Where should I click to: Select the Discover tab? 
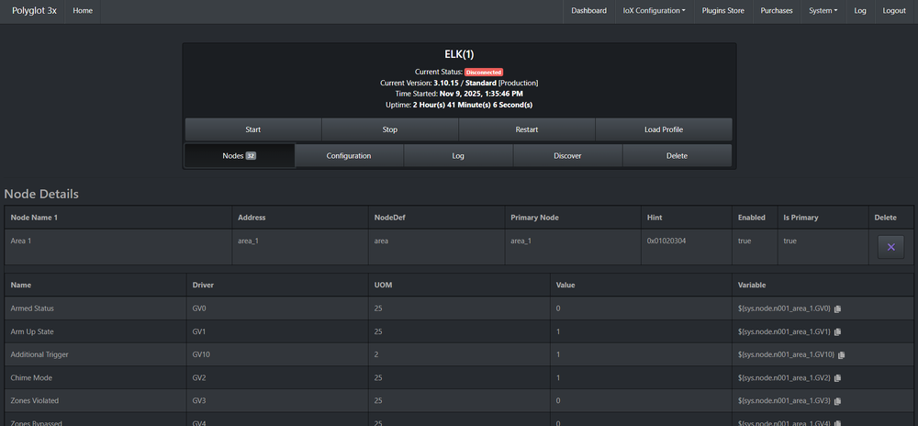pos(567,156)
